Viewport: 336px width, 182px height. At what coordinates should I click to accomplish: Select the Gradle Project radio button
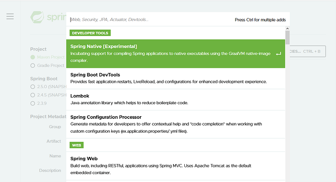tap(33, 65)
